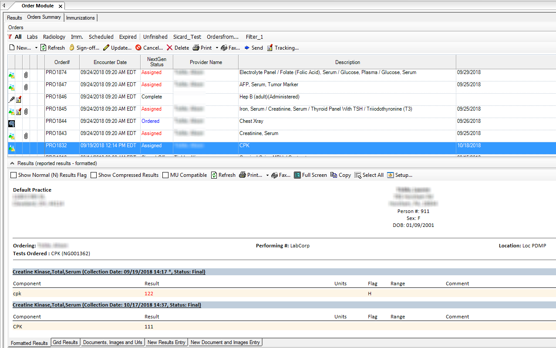This screenshot has width=556, height=348.
Task: Expand the Print dropdown in orders toolbar
Action: pyautogui.click(x=217, y=48)
